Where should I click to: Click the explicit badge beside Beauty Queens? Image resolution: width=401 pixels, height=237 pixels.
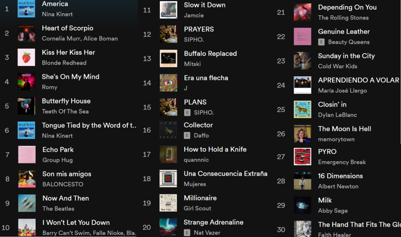point(321,42)
